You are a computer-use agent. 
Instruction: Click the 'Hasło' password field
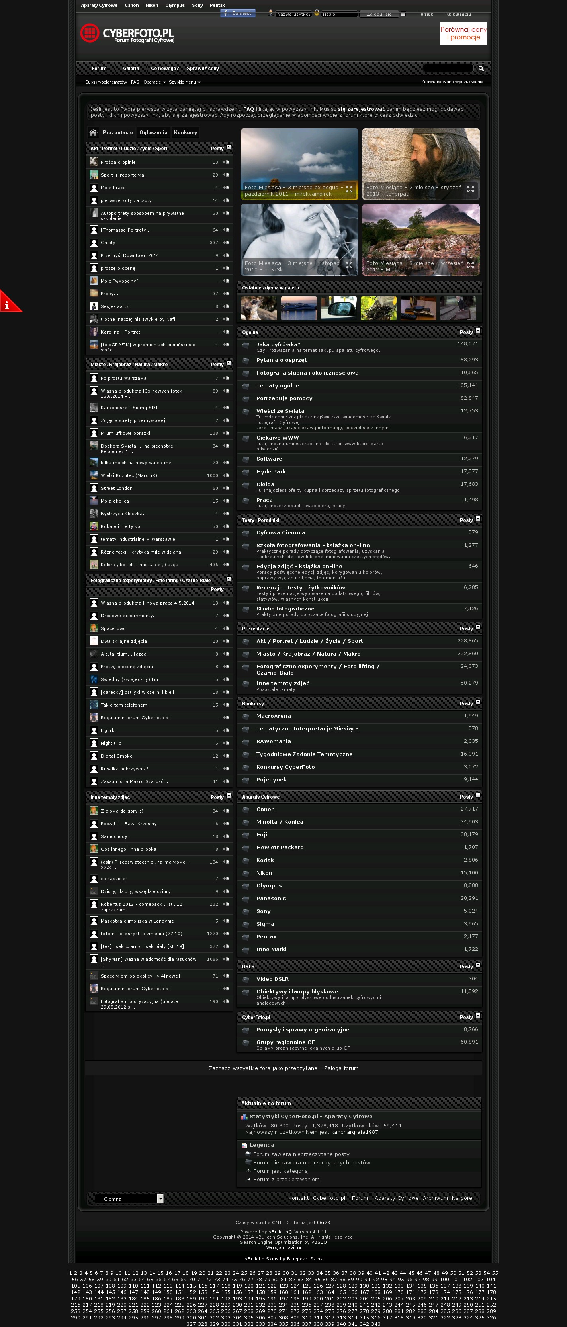(339, 14)
